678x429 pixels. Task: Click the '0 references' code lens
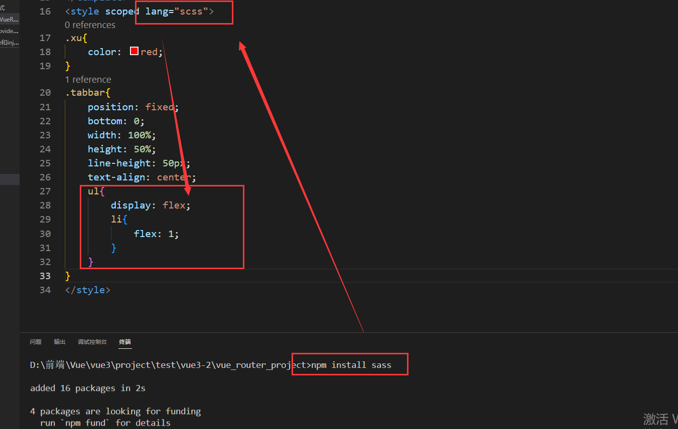pos(90,25)
